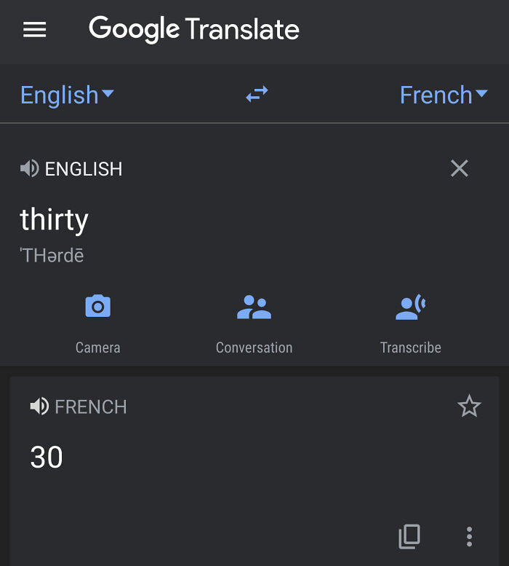
Task: Expand the French target language dropdown
Action: pyautogui.click(x=444, y=95)
